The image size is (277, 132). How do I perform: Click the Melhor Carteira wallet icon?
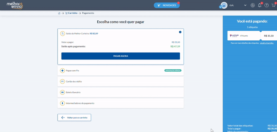pyautogui.click(x=62, y=33)
